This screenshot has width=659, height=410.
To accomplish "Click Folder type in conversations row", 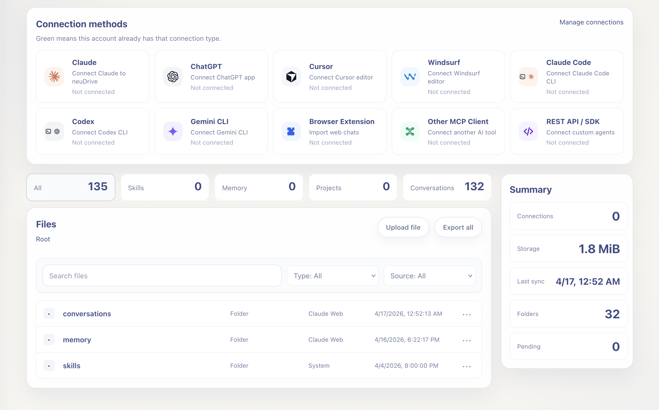I will (x=239, y=314).
